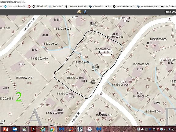Click the paint palette icon in dark toolbar

79,12
